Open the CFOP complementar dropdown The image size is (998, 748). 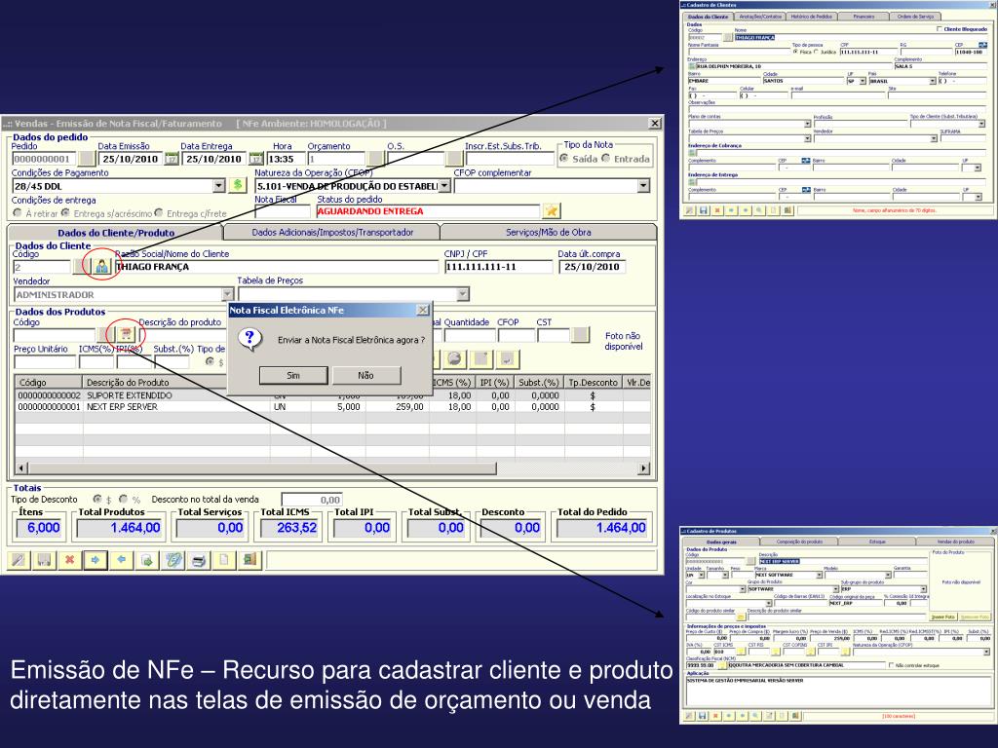[x=643, y=186]
